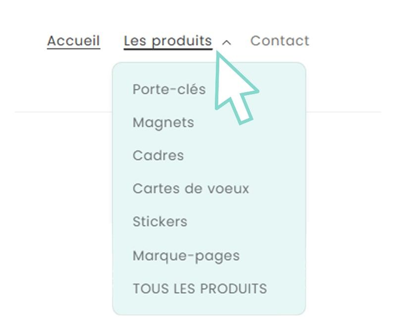The width and height of the screenshot is (396, 330).
Task: Open the Marque-pages category
Action: click(186, 256)
